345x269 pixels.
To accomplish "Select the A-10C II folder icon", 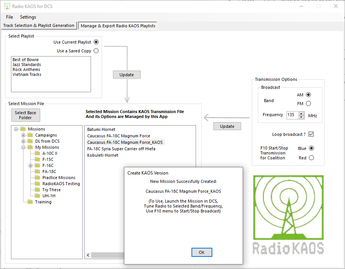I will tap(37, 153).
